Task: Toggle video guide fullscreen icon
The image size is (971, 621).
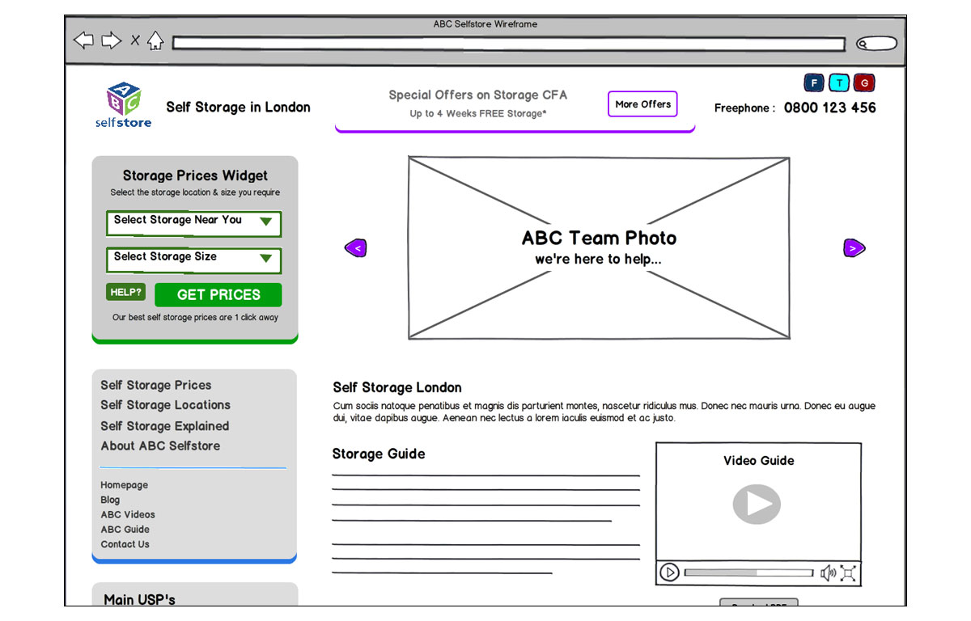Action: pos(848,573)
